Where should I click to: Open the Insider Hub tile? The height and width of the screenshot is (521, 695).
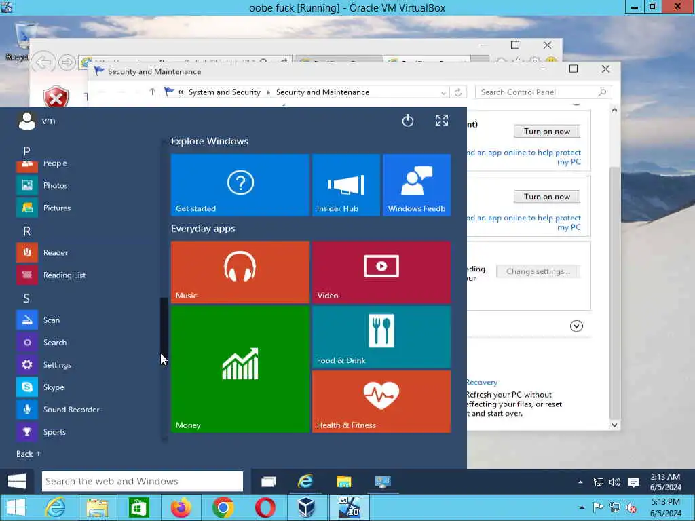coord(345,185)
